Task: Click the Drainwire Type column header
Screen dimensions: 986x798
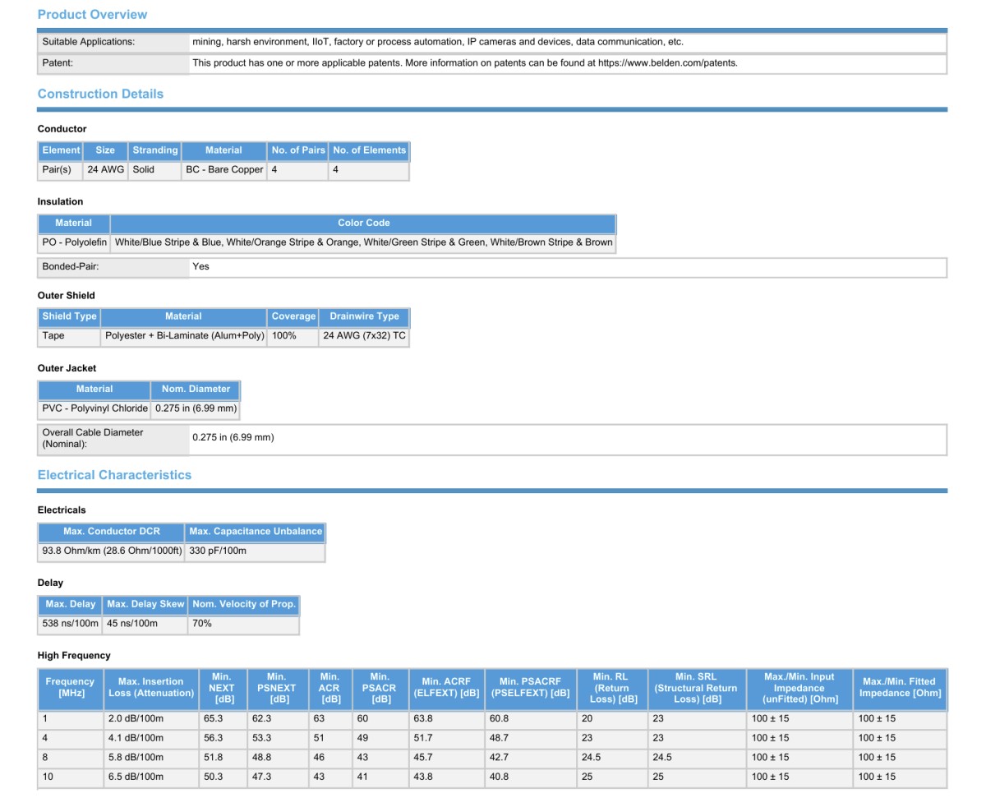Action: tap(364, 316)
